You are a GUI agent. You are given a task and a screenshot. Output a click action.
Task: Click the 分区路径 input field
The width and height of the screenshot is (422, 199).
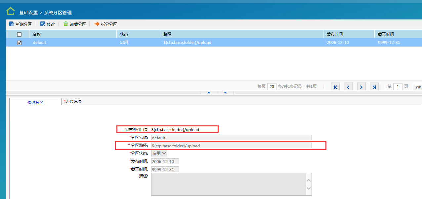pyautogui.click(x=231, y=146)
